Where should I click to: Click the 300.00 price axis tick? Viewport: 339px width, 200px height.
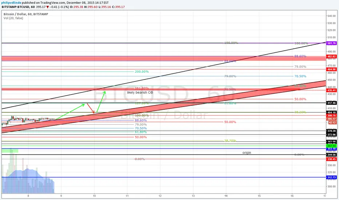[331, 187]
